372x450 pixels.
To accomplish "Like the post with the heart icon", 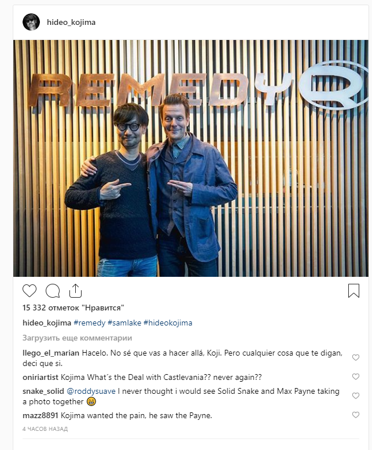I will [x=30, y=291].
